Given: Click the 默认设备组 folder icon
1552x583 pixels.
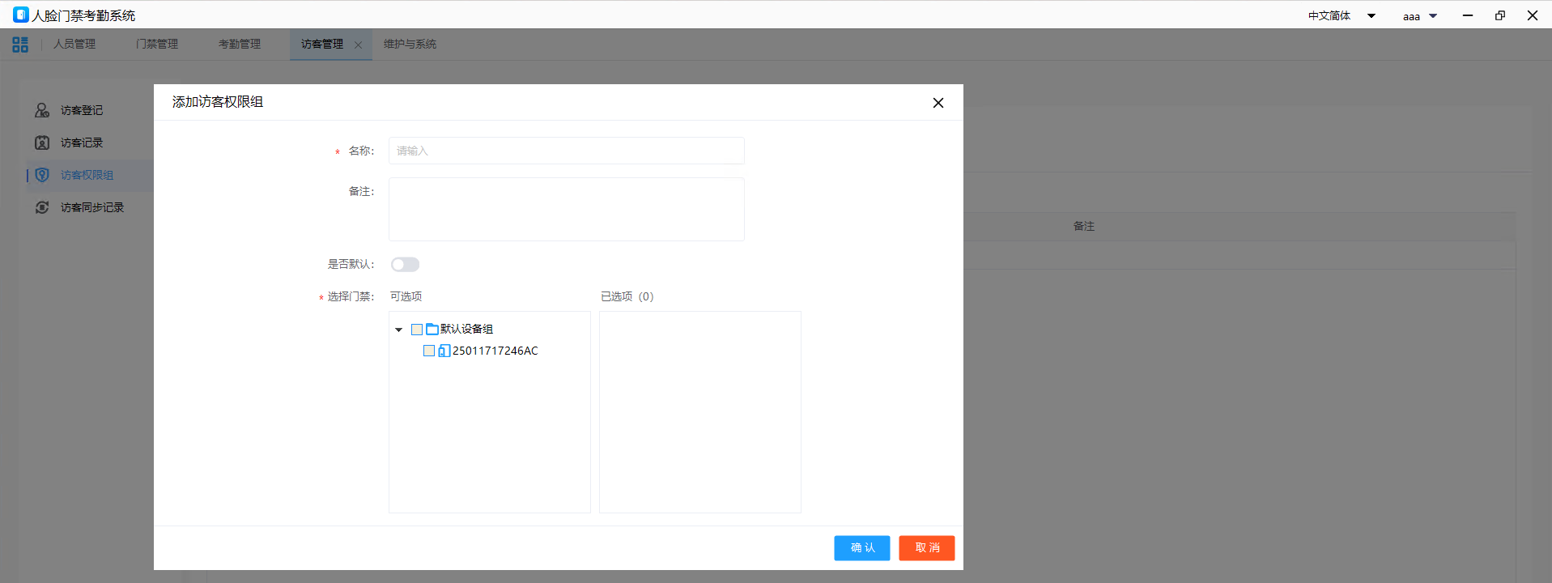Looking at the screenshot, I should (x=432, y=329).
